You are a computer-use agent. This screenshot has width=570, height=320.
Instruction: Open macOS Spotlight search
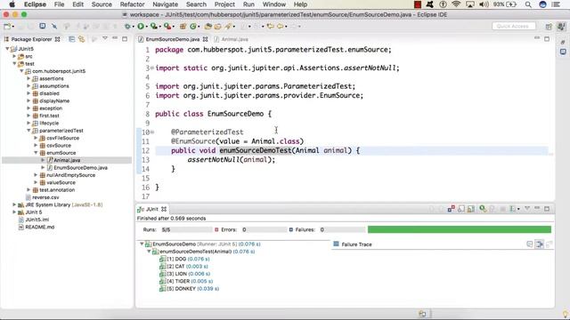tap(528, 4)
